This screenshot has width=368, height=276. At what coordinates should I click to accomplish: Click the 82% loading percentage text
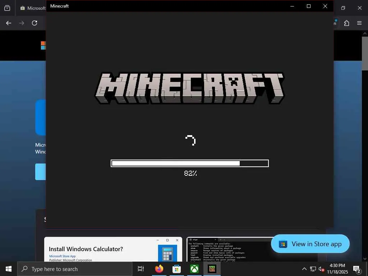tap(190, 173)
